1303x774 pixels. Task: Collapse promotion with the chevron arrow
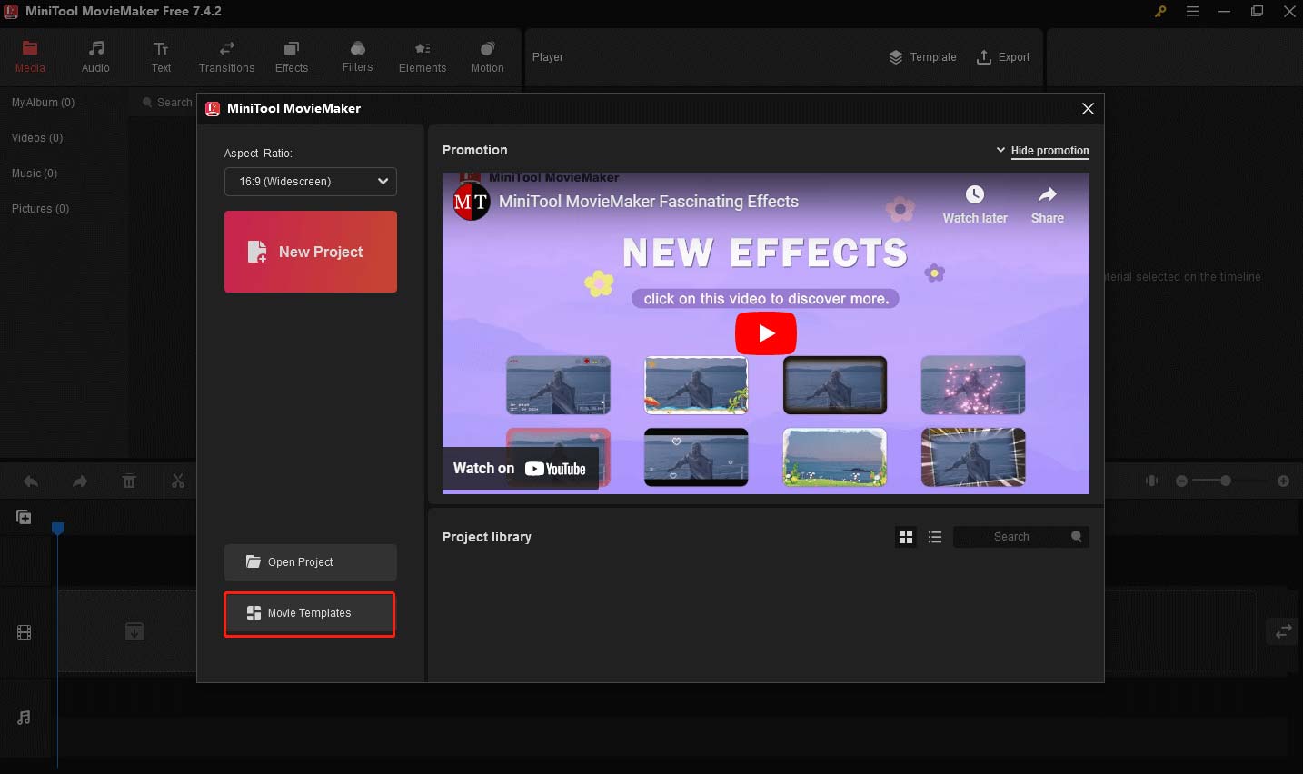tap(1000, 150)
